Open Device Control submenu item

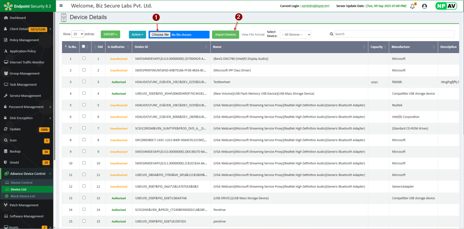click(21, 182)
